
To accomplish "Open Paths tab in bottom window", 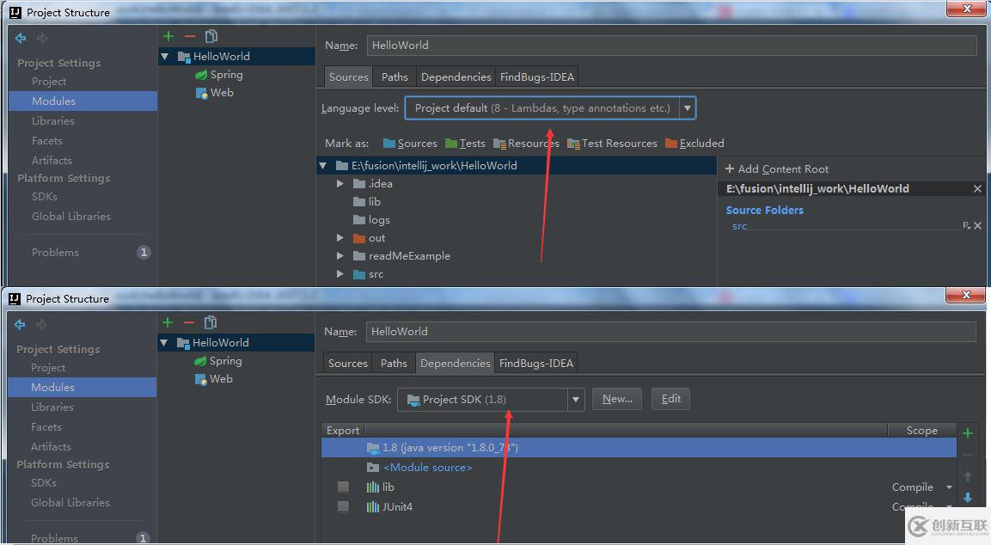I will [x=394, y=363].
